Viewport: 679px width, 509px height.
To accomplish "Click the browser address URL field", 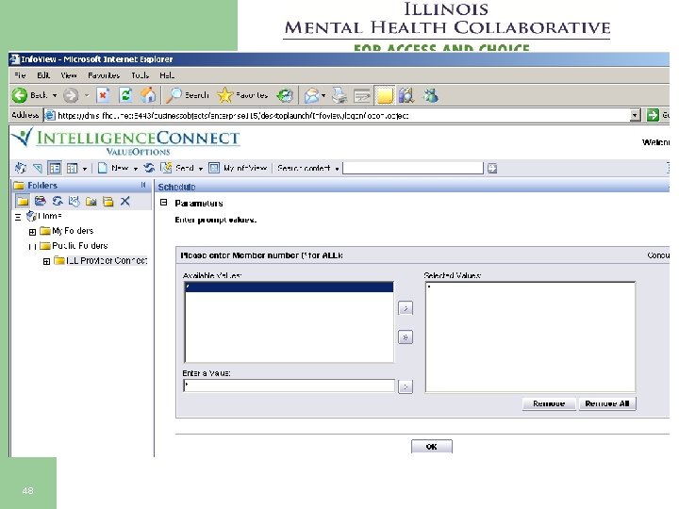I will coord(338,115).
